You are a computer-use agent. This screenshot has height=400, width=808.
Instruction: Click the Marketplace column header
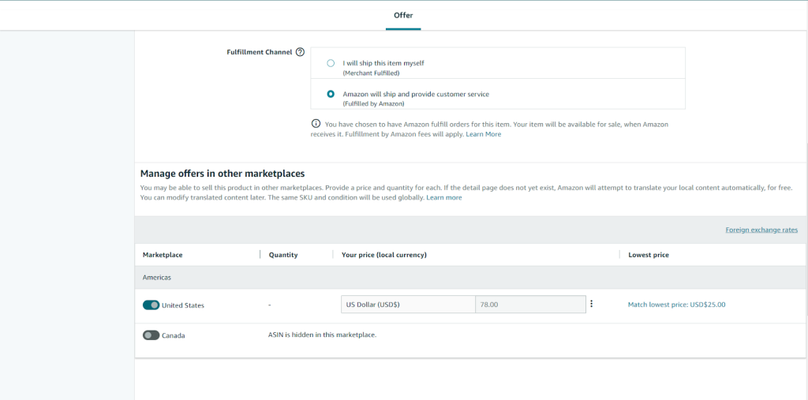click(163, 255)
